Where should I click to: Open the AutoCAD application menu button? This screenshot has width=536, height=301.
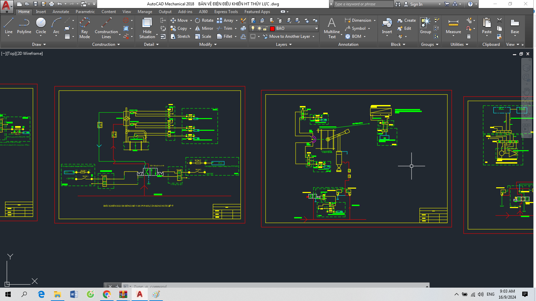[7, 7]
